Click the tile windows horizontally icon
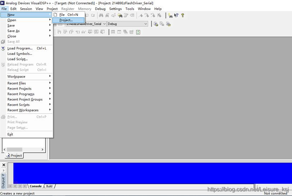This screenshot has height=196, width=292. click(113, 32)
